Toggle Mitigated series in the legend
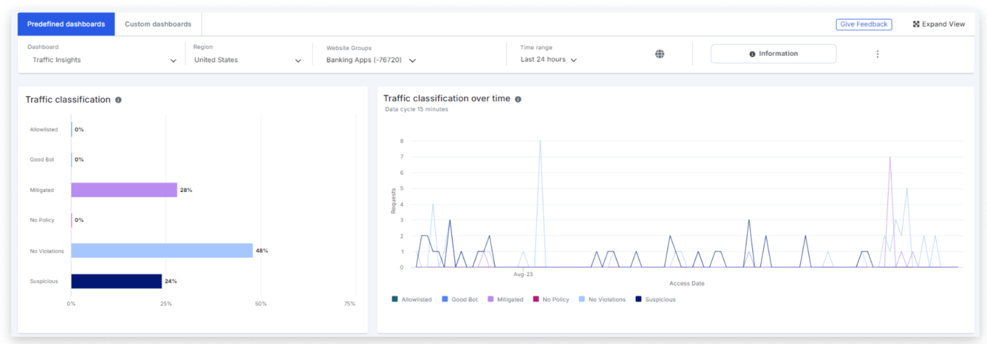Image resolution: width=987 pixels, height=344 pixels. point(505,299)
